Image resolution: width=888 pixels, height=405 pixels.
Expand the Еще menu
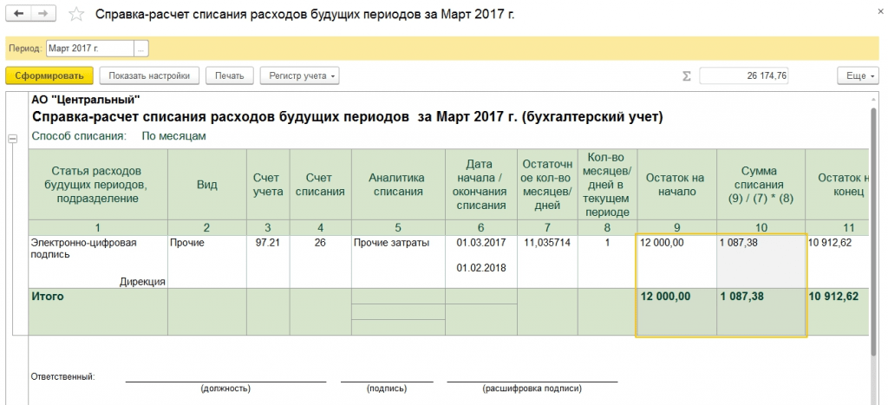tap(857, 75)
